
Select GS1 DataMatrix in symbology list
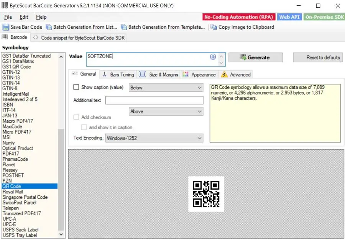[x=18, y=61]
